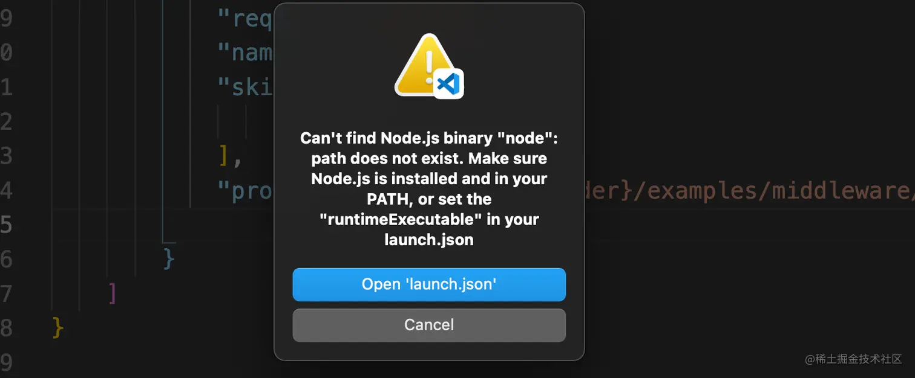Click the gutter line number ending in 7
Screen dimensions: 915x378
point(6,294)
